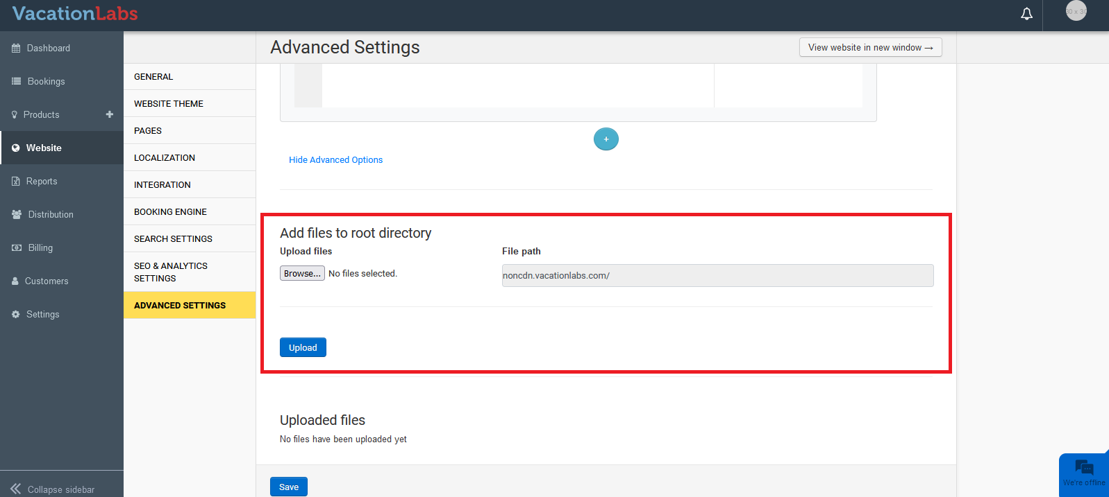Collapse the sidebar
This screenshot has width=1109, height=497.
pos(53,489)
